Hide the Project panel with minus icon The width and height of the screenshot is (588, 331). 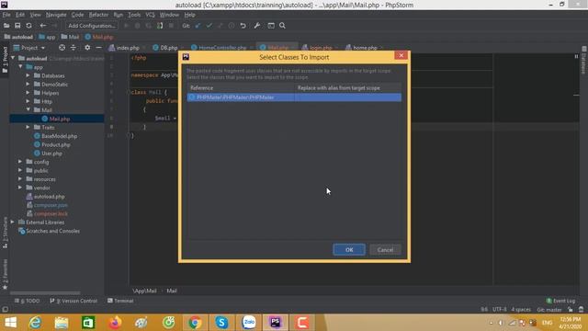(x=98, y=48)
